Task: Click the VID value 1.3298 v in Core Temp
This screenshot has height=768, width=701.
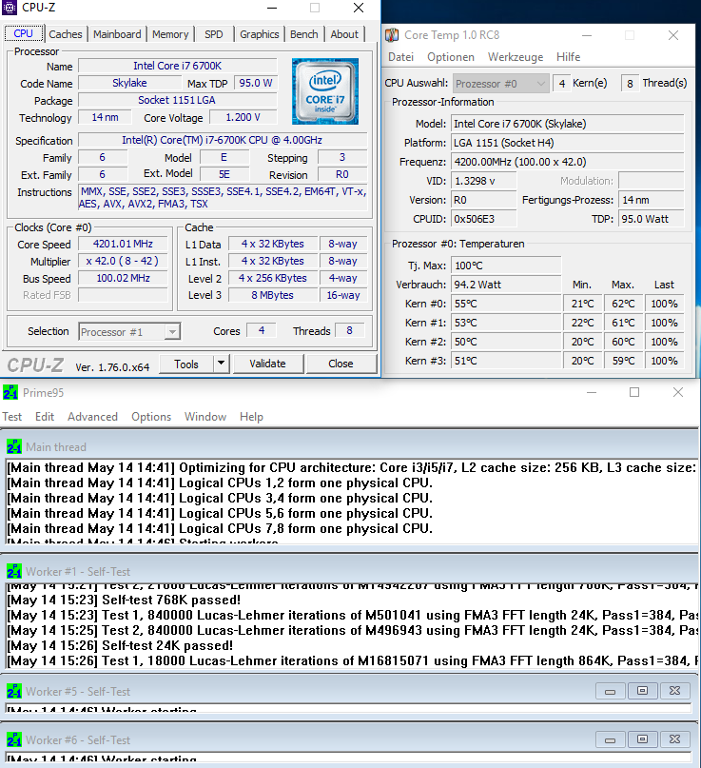Action: click(x=483, y=181)
